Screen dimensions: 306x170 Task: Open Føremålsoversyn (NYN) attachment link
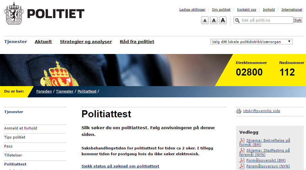coord(268,166)
